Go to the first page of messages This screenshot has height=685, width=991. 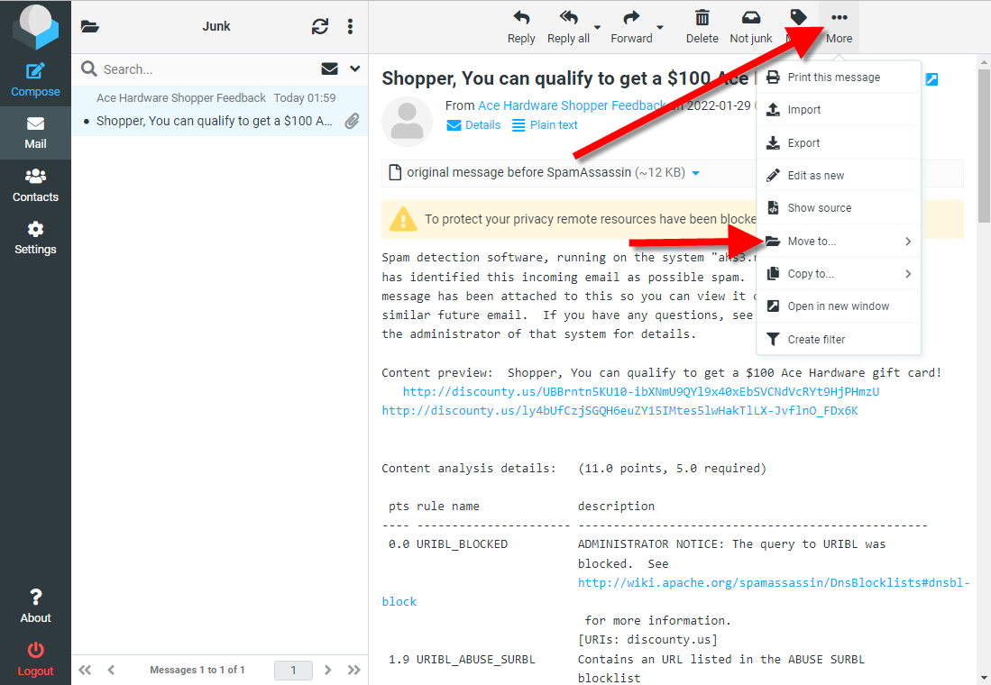tap(85, 670)
